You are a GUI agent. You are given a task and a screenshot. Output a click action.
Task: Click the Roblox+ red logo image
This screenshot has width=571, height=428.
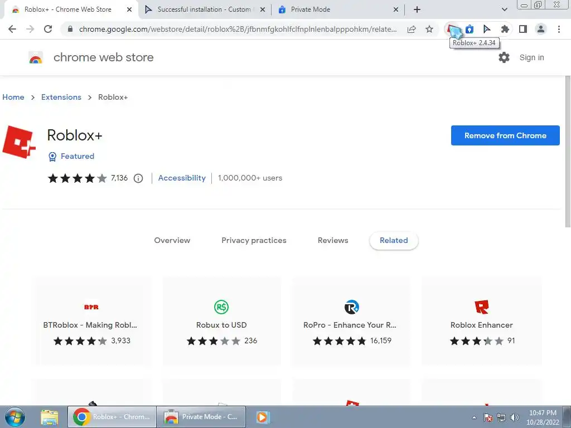click(19, 142)
